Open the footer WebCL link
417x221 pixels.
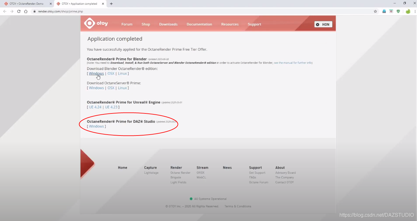(x=201, y=177)
